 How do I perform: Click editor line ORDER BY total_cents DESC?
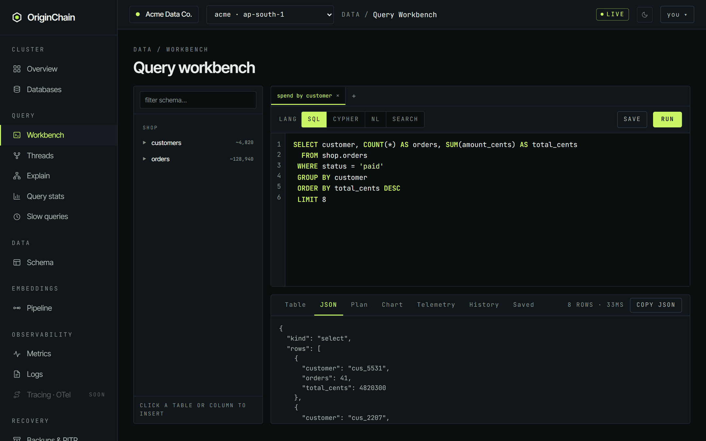click(349, 188)
